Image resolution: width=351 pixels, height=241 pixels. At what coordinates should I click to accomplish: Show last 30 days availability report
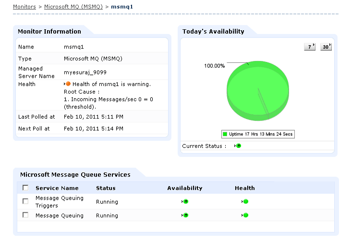coord(326,47)
